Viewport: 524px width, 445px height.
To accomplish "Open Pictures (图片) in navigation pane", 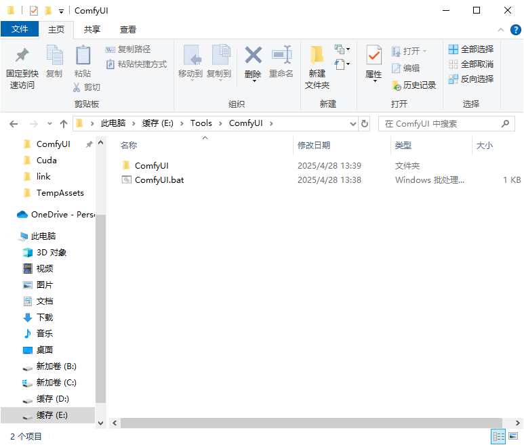I will point(44,285).
